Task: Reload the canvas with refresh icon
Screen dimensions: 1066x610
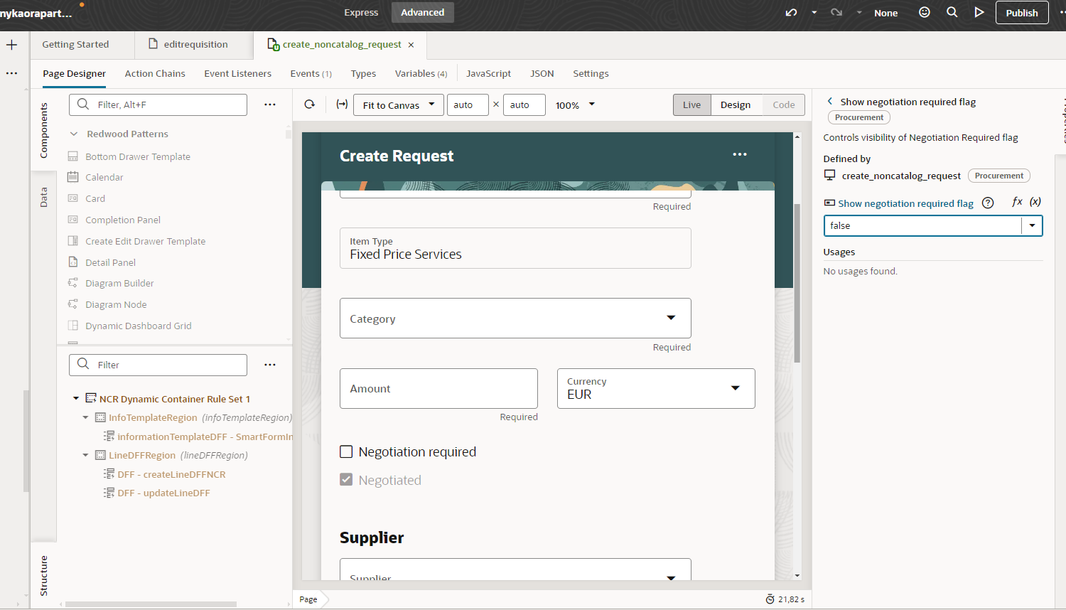Action: 310,105
